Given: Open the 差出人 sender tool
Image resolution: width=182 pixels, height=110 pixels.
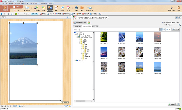Looking at the screenshot, I should 62,8.
